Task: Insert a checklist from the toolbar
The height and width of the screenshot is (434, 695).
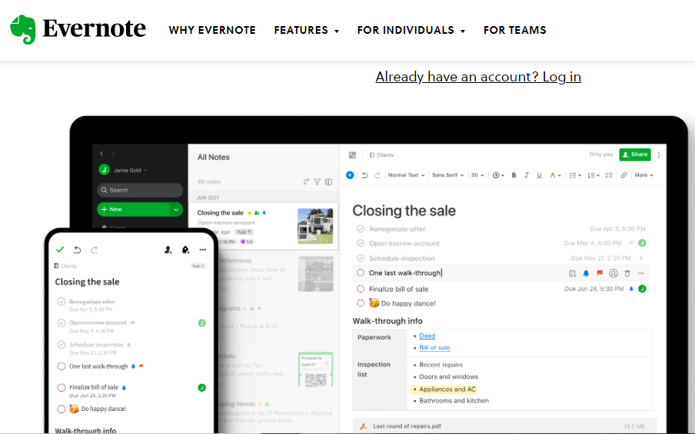Action: click(x=609, y=175)
